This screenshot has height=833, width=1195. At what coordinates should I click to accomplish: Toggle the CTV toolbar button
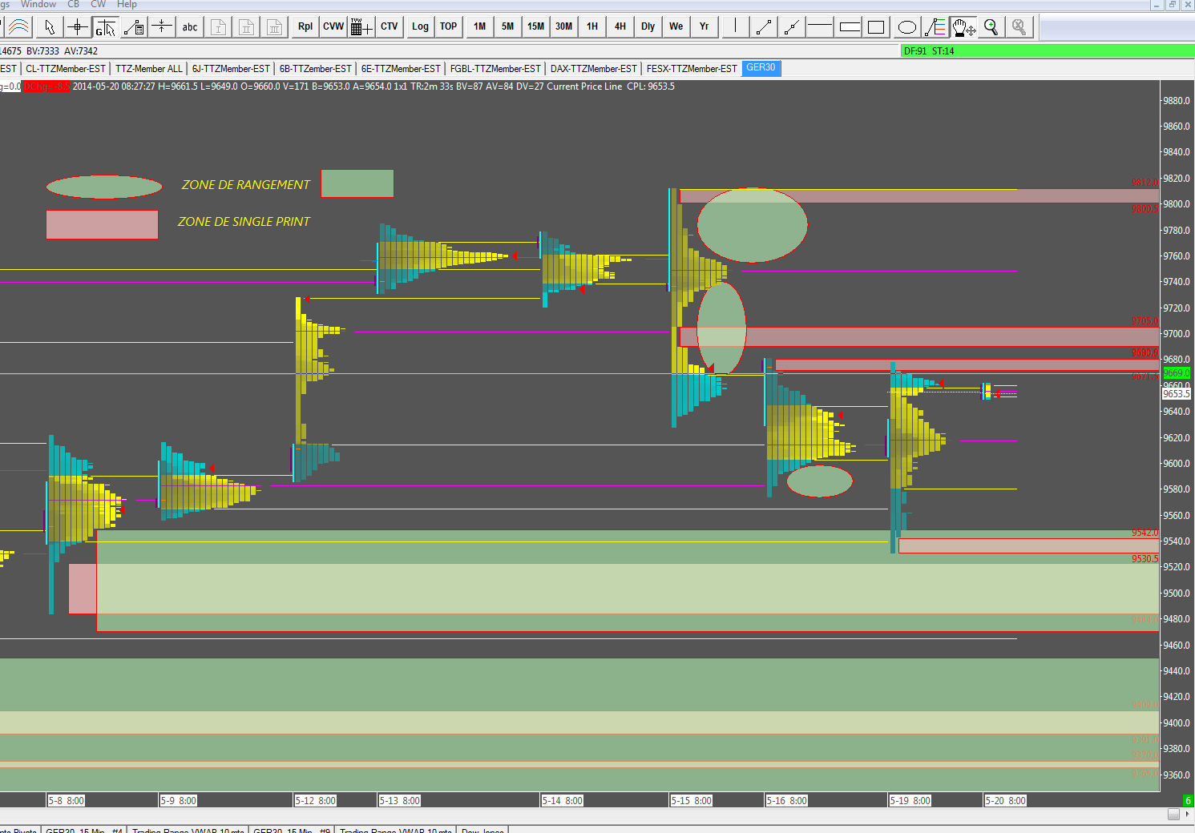pyautogui.click(x=390, y=27)
